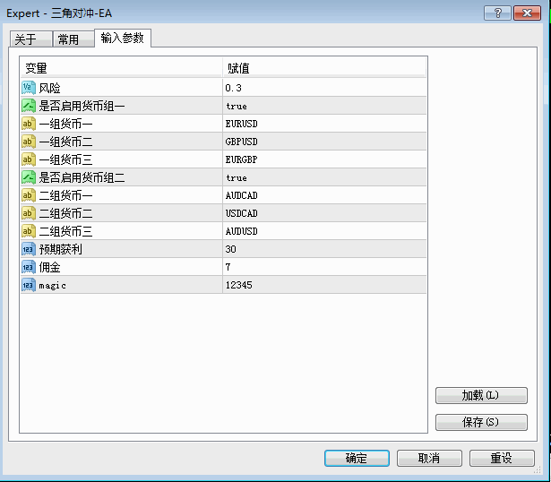Select the true value for 是否启用货币组一

pos(237,106)
